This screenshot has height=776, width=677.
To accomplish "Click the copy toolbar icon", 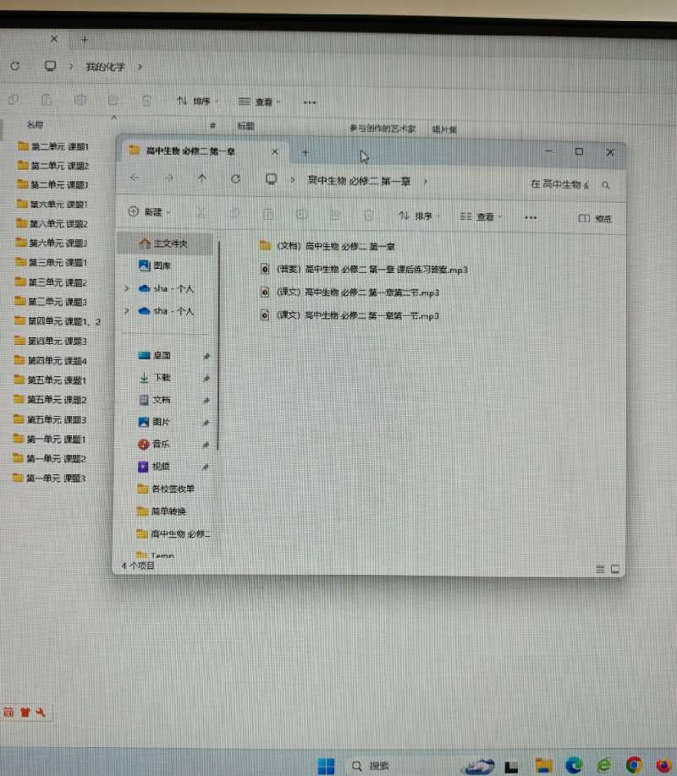I will coord(234,213).
